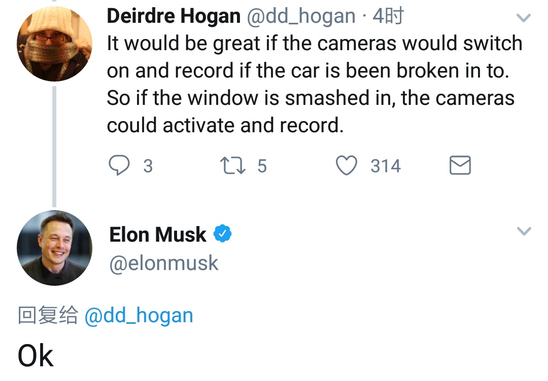Image resolution: width=548 pixels, height=381 pixels.
Task: Share tweet via the envelope message icon
Action: [x=460, y=165]
